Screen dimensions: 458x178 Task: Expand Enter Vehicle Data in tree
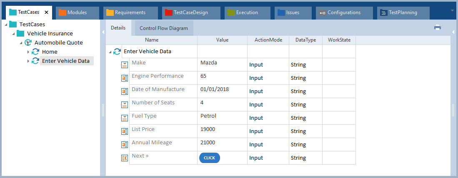28,61
